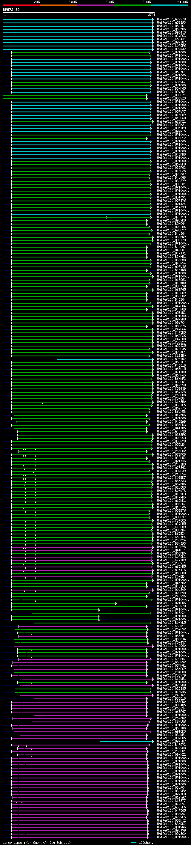The image size is (191, 845).
Task: Click hit label UniRef100_C9LHU7
Action: 171,659
